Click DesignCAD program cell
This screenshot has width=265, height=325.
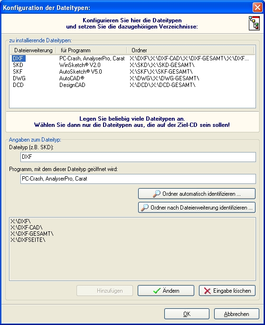72,85
